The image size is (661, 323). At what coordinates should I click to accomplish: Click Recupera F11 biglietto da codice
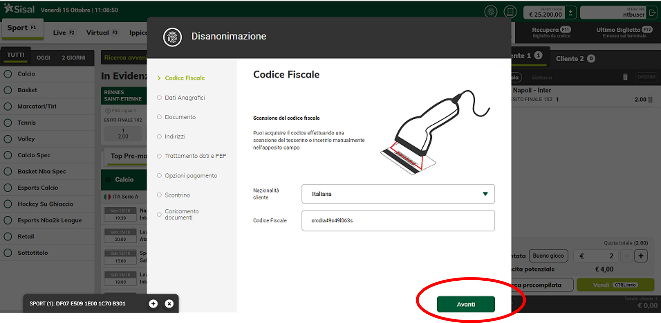[x=551, y=32]
